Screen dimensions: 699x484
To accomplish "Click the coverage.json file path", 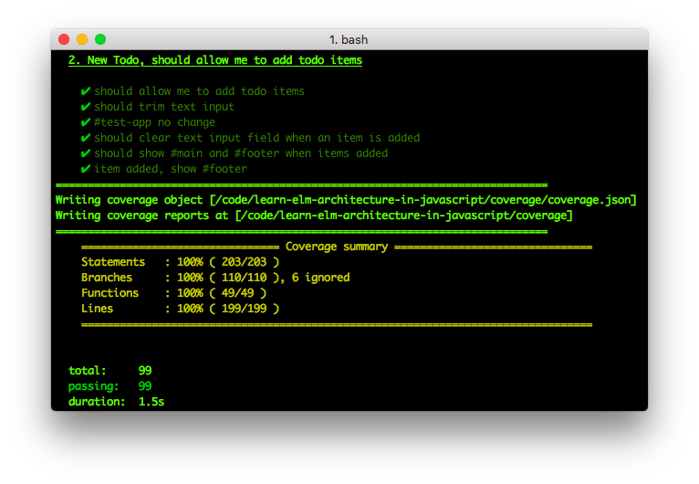I will click(x=423, y=200).
